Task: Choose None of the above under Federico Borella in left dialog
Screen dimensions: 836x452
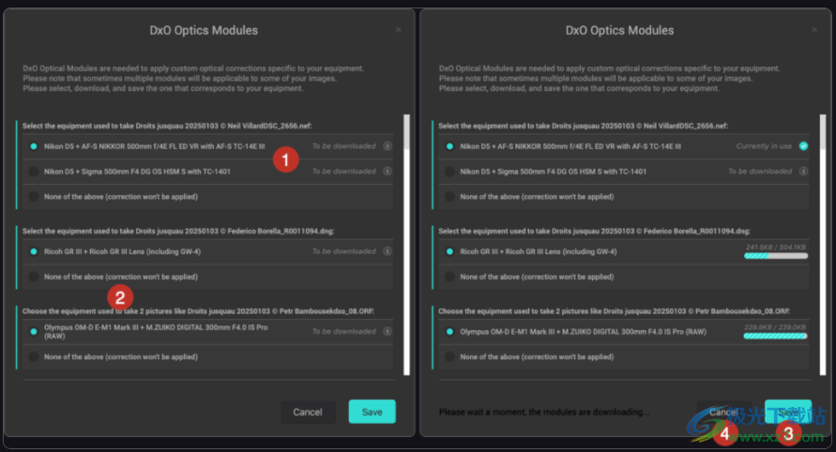Action: coord(34,277)
